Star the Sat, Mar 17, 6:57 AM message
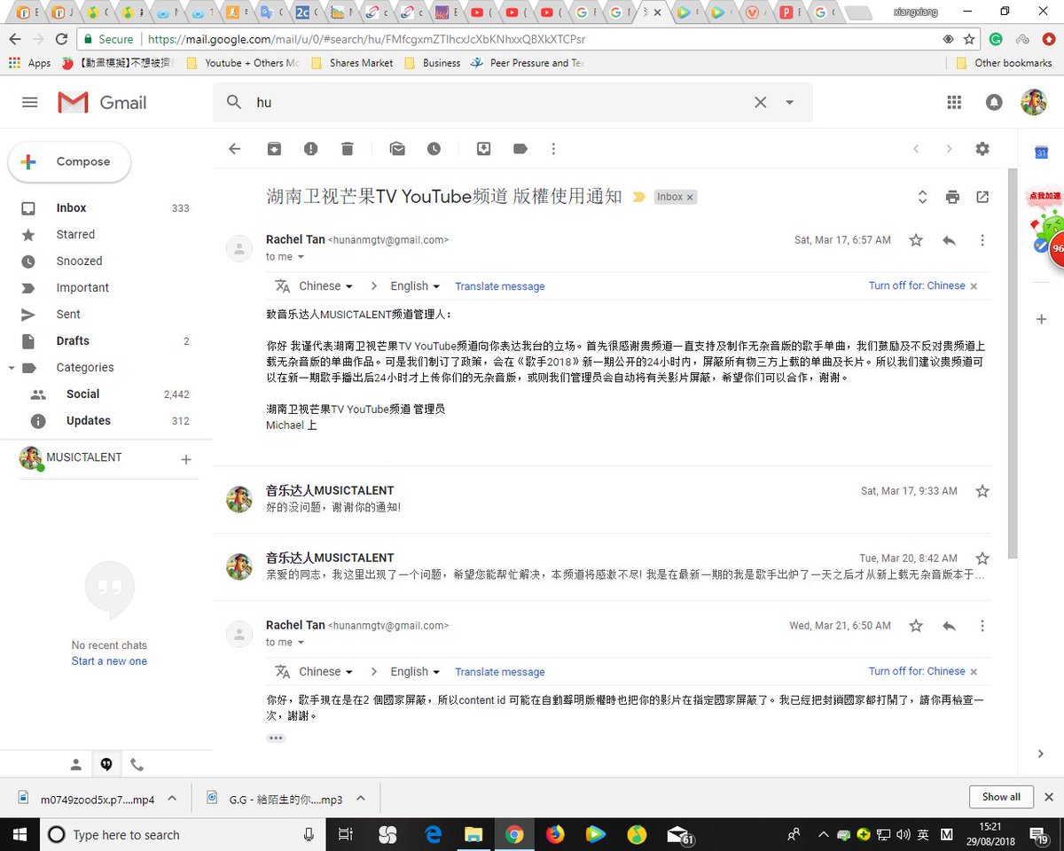The width and height of the screenshot is (1064, 851). [916, 240]
